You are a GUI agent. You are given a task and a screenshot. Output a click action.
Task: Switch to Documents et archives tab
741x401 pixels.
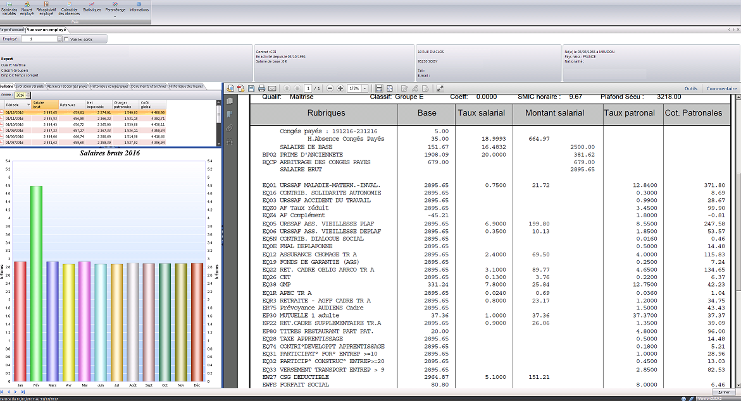tap(148, 87)
